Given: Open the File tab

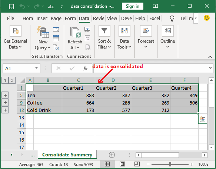Looking at the screenshot, I should (x=10, y=18).
